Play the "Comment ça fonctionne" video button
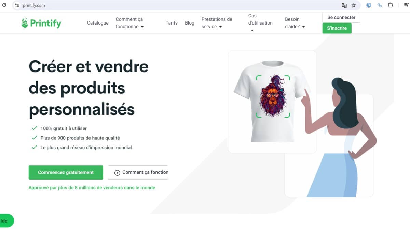This screenshot has height=230, width=410. pos(138,172)
